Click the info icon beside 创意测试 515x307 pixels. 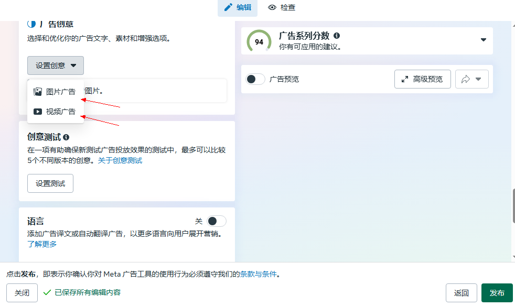coord(66,137)
